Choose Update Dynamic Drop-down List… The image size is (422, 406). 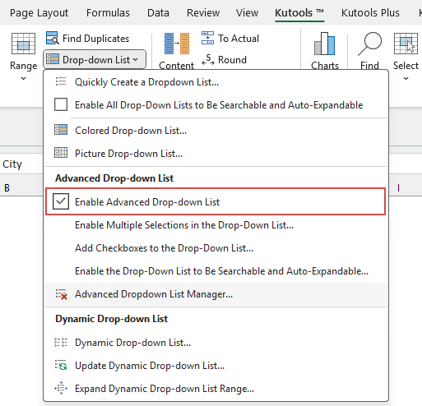(216, 366)
